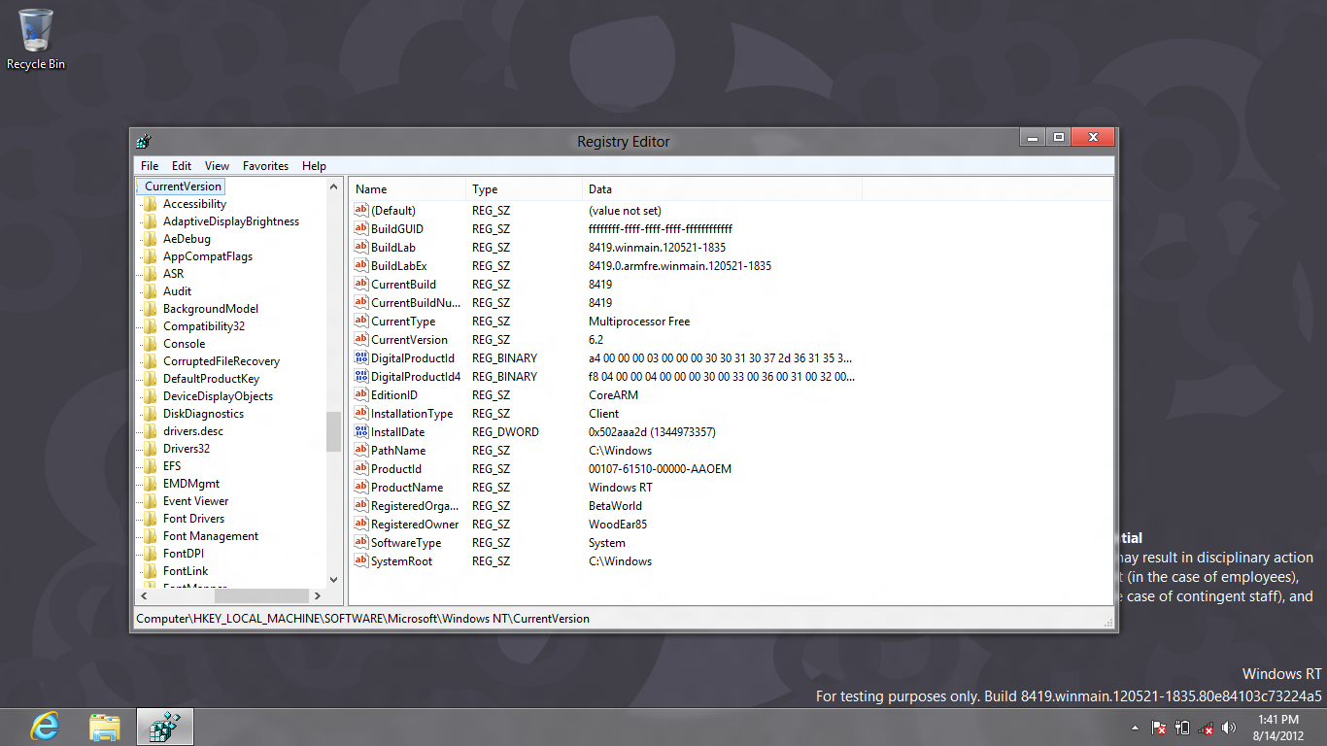The width and height of the screenshot is (1327, 746).
Task: Select the DeviceDisplayObjects key
Action: [x=218, y=396]
